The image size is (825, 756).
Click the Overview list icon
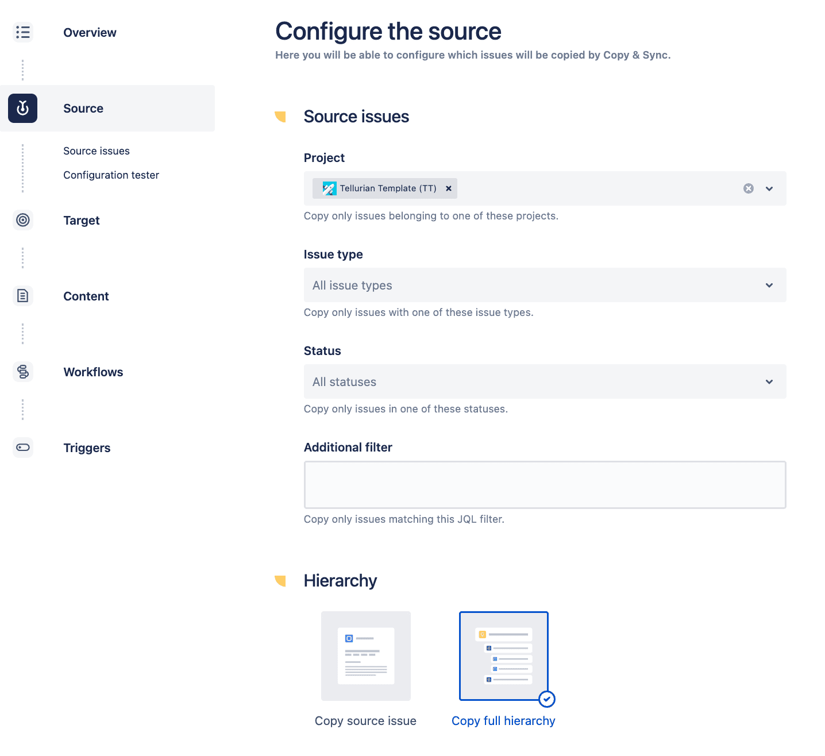click(x=23, y=32)
